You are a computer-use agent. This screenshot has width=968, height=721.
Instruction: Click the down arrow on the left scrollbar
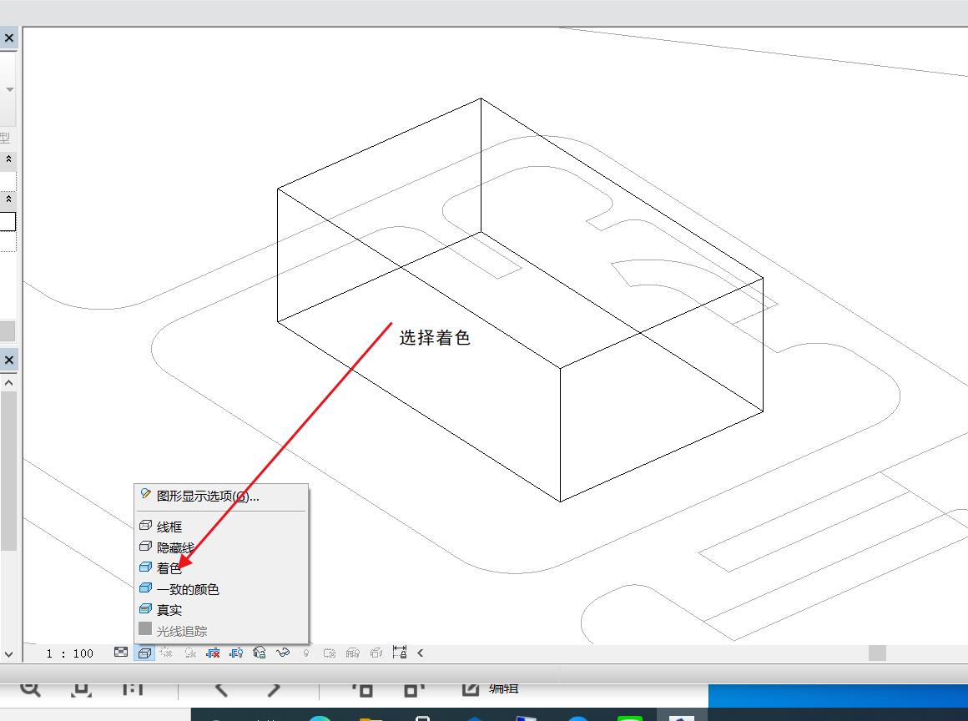pos(8,654)
